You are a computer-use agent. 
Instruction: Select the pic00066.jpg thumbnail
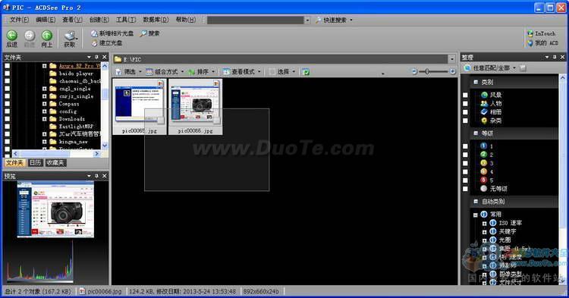pyautogui.click(x=195, y=107)
